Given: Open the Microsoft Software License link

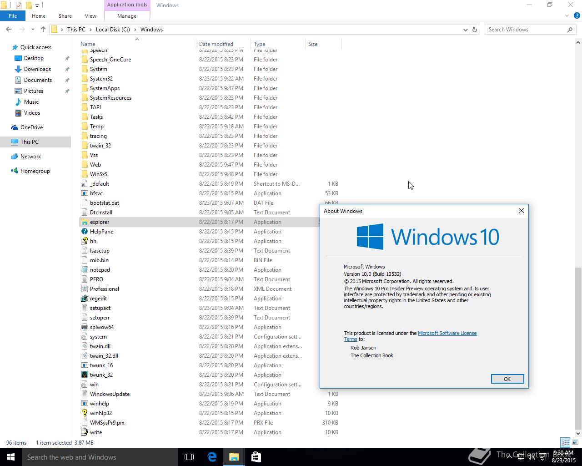Looking at the screenshot, I should (447, 333).
